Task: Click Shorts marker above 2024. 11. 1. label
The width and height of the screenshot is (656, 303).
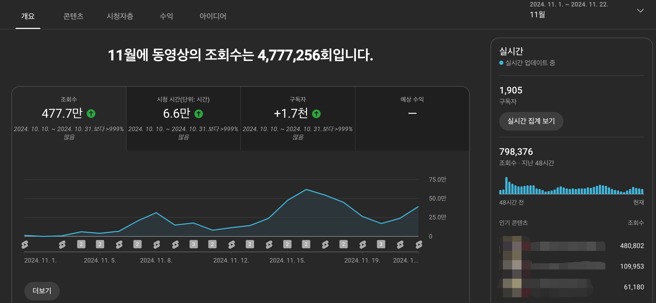Action: (25, 244)
